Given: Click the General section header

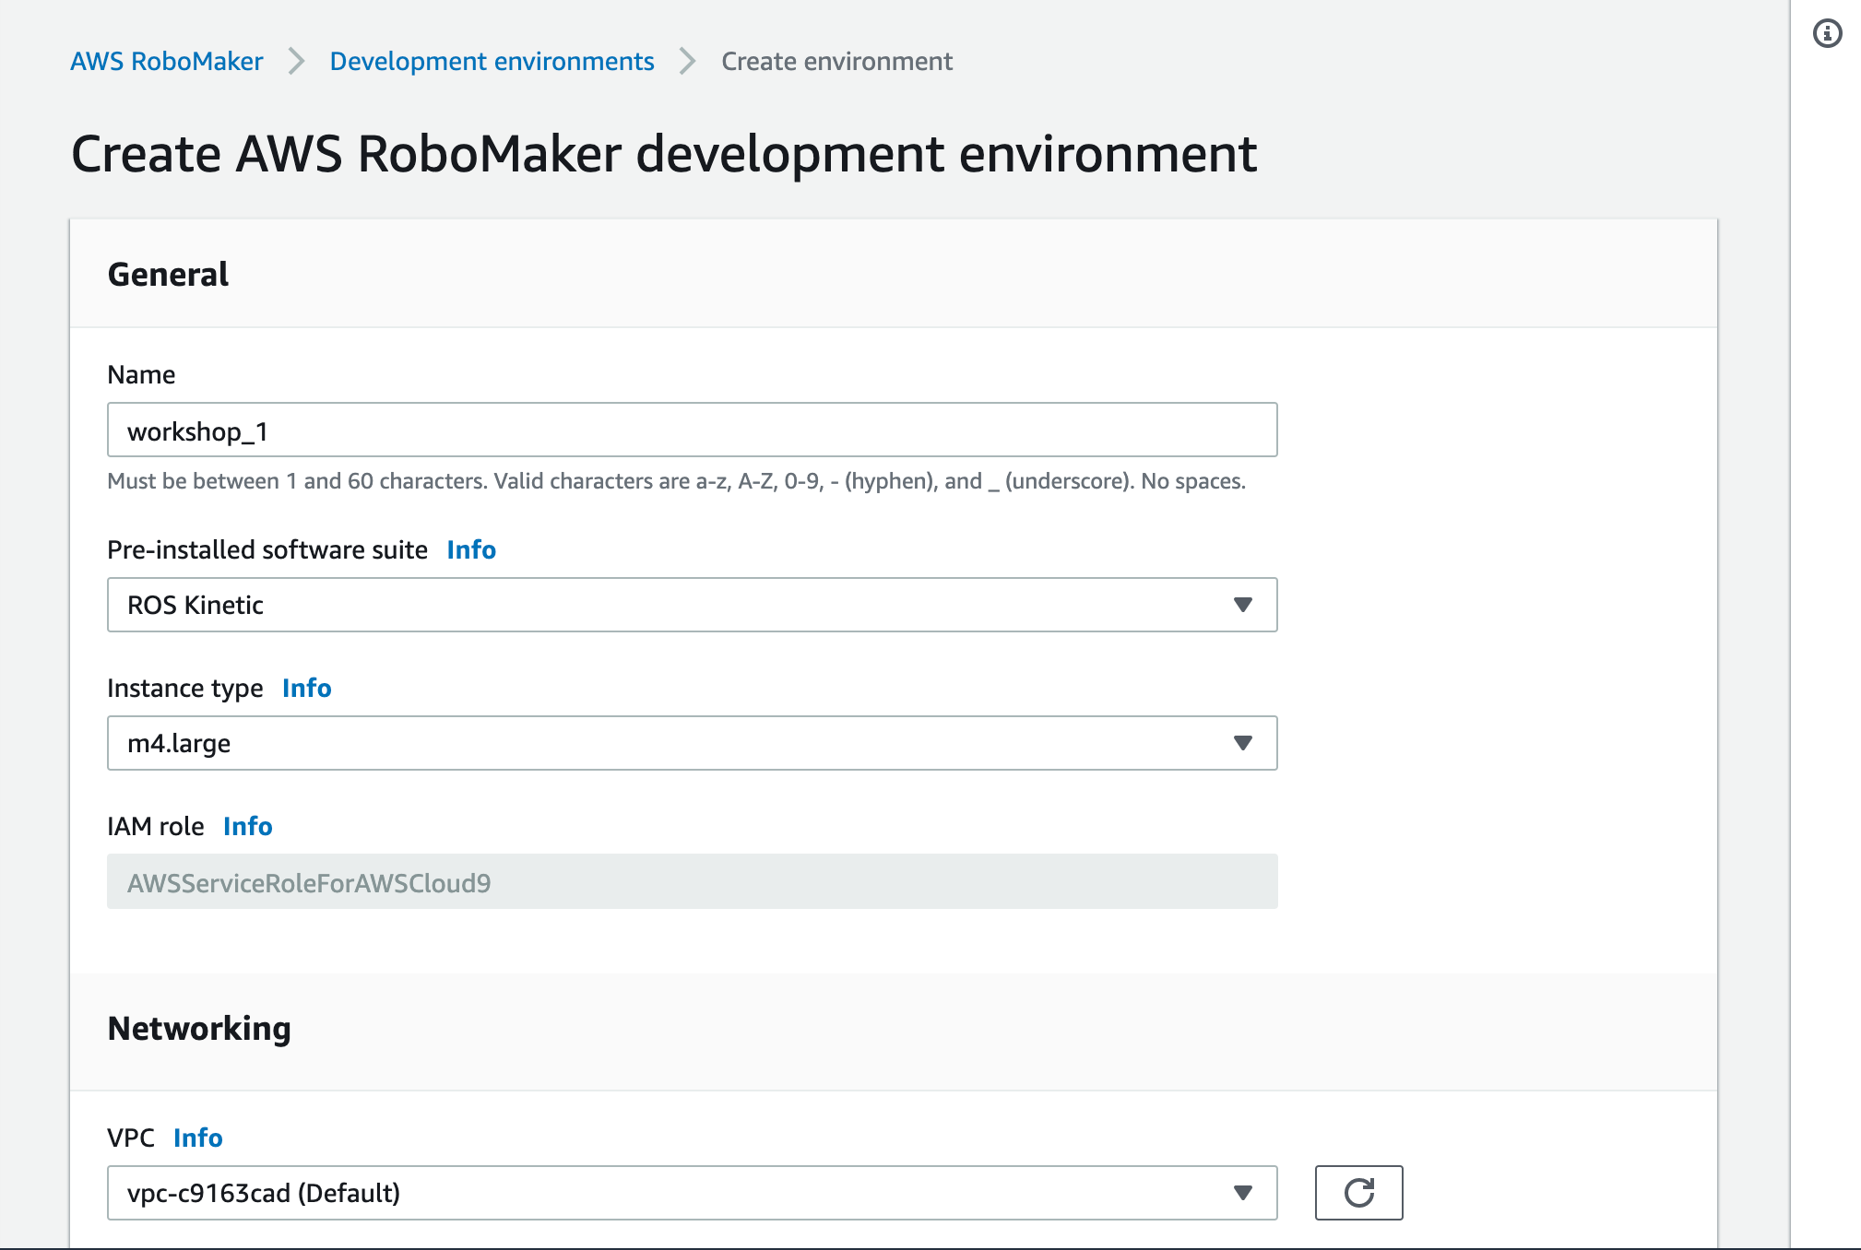Looking at the screenshot, I should click(x=167, y=274).
